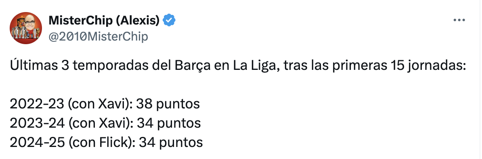This screenshot has width=482, height=159.
Task: Click the "38 puntos" figure
Action: [x=168, y=104]
